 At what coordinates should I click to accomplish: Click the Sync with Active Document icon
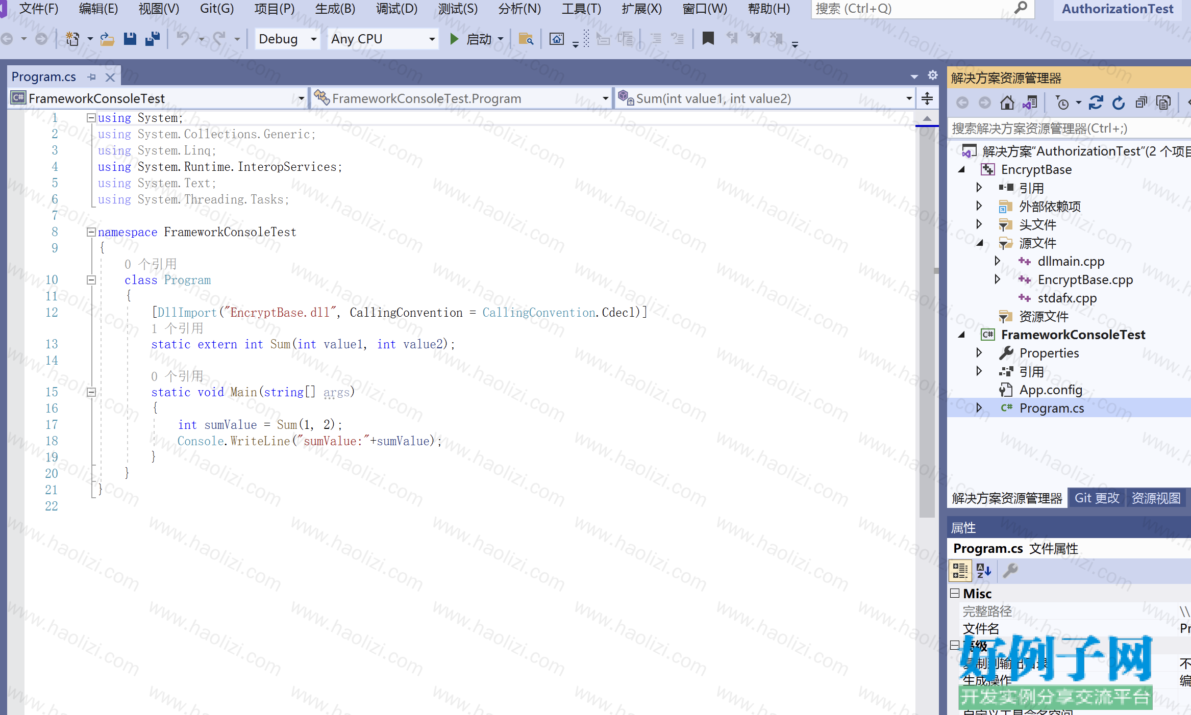(x=1095, y=103)
